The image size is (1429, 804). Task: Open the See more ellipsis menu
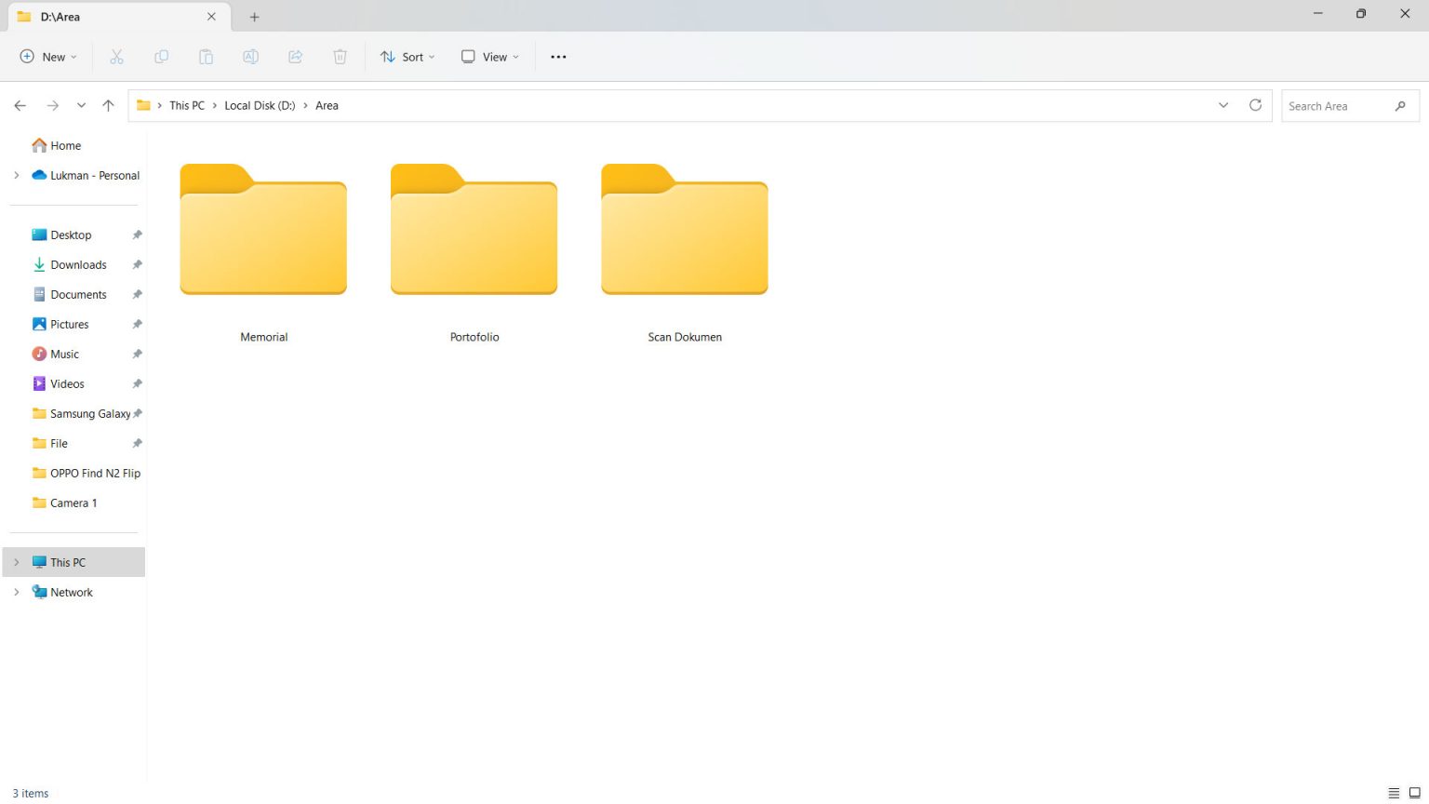point(558,57)
